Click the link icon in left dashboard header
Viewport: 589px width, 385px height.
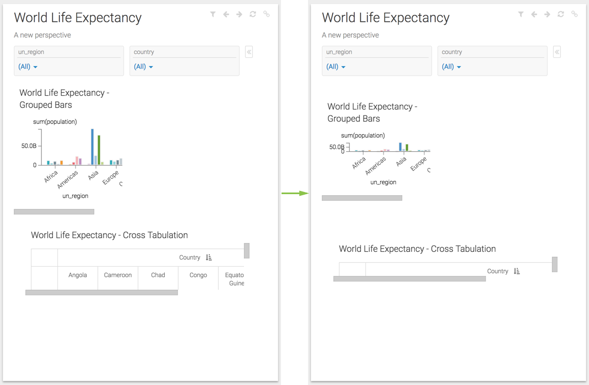click(267, 14)
